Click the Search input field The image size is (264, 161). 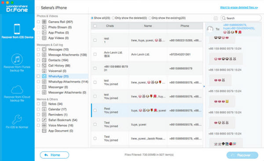(241, 18)
